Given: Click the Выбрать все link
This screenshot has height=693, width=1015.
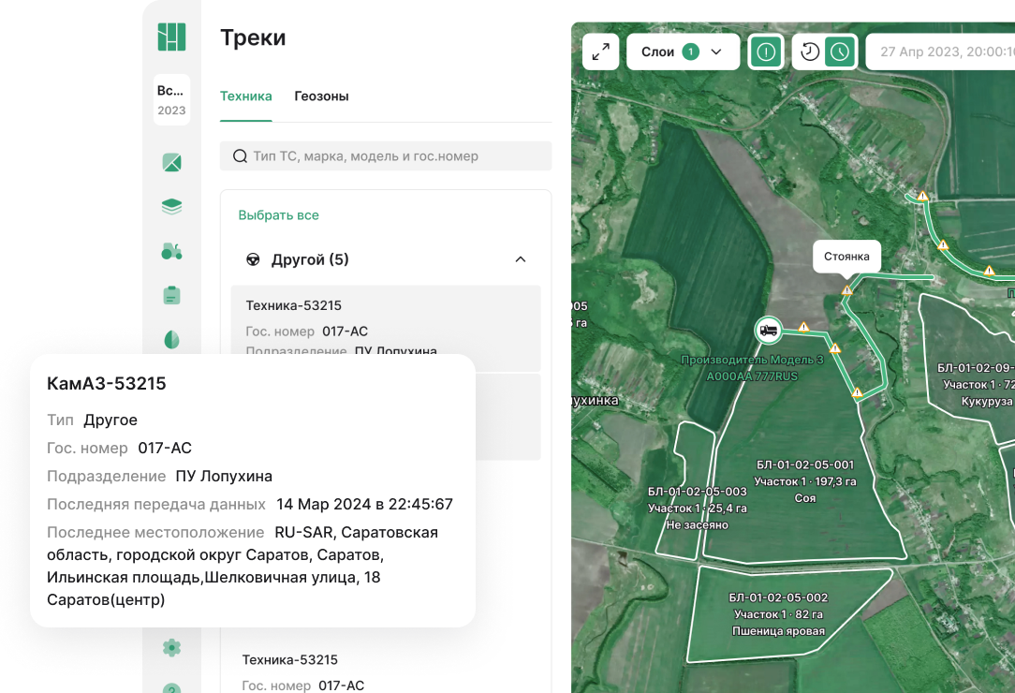Looking at the screenshot, I should pos(278,215).
